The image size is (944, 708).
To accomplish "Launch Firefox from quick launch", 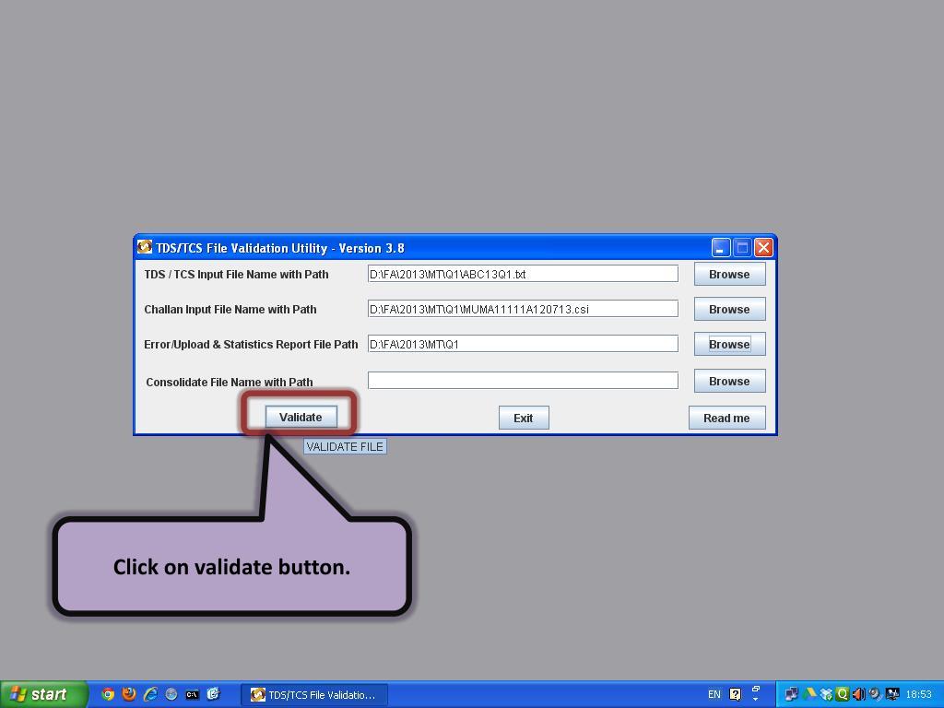I will point(129,694).
